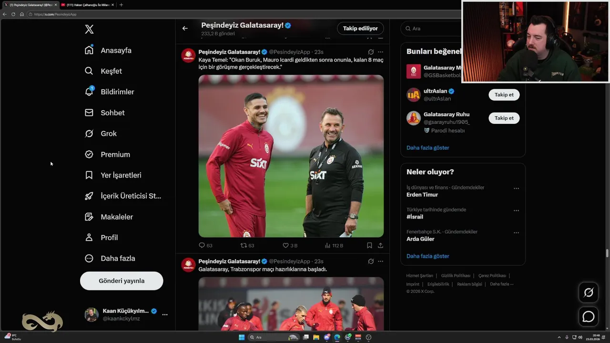
Task: Open options for Arda Güler trend
Action: pyautogui.click(x=516, y=233)
